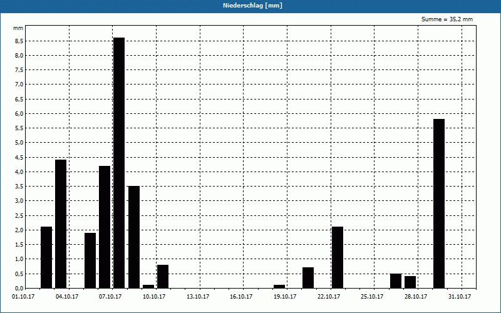Click the '28.10.17' date label
The image size is (501, 313).
pos(416,297)
